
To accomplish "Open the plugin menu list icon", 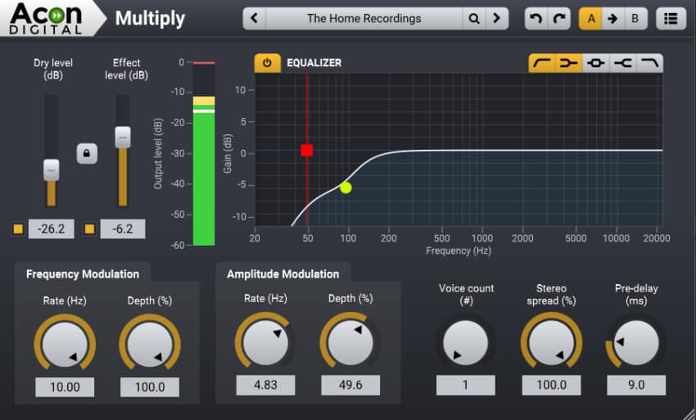I will (x=671, y=18).
